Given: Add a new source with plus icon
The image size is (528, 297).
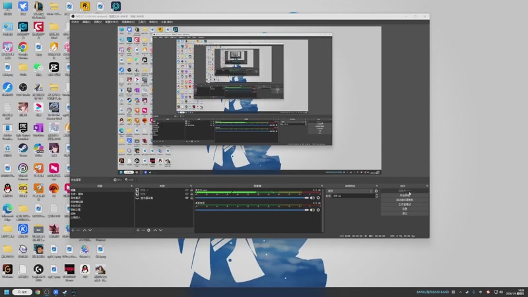Looking at the screenshot, I should coord(138,230).
